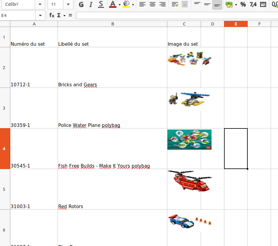278x246 pixels.
Task: Open the Calibri font name dropdown
Action: pyautogui.click(x=40, y=5)
